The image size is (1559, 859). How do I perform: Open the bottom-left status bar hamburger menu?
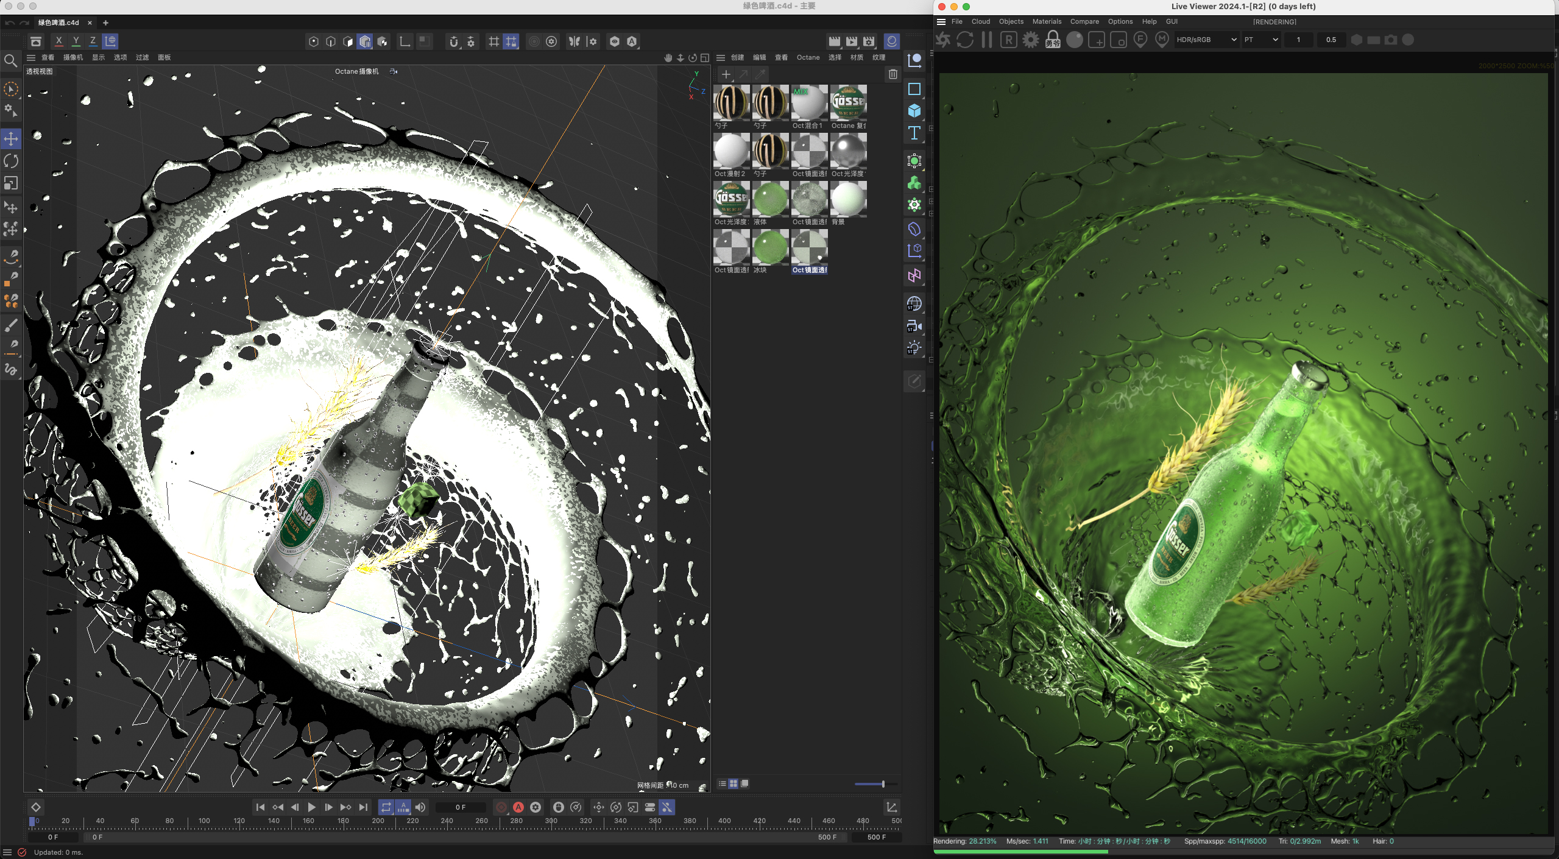tap(7, 852)
